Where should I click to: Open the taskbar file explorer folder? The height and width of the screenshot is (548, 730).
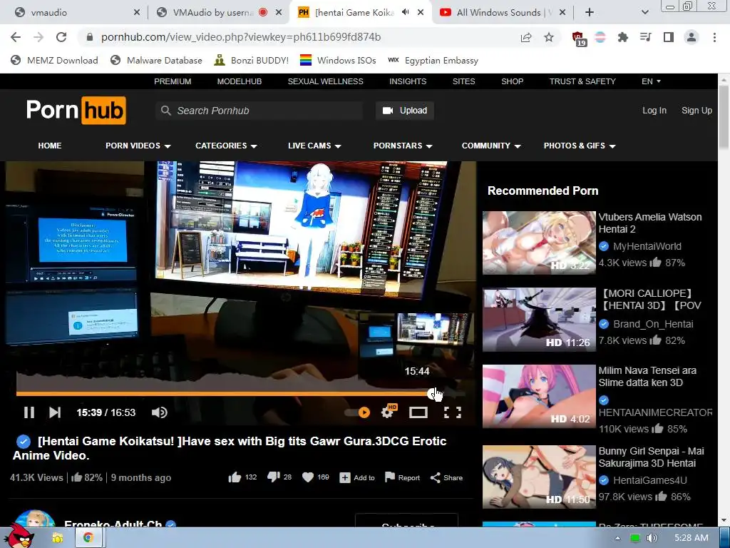[x=58, y=538]
